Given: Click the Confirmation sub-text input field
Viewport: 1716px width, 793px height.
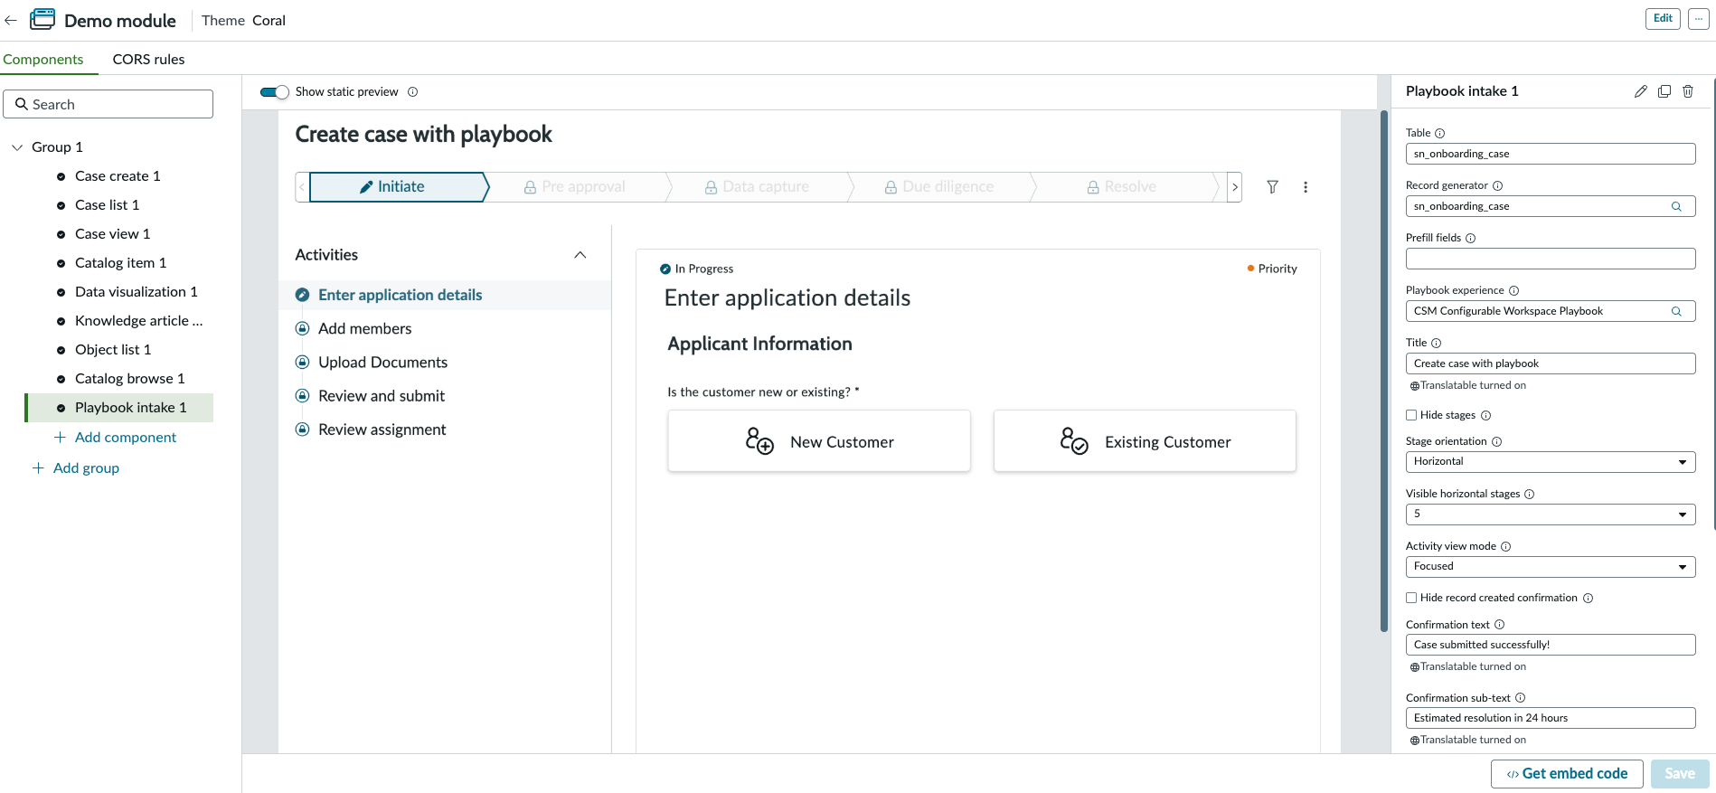Looking at the screenshot, I should point(1551,718).
